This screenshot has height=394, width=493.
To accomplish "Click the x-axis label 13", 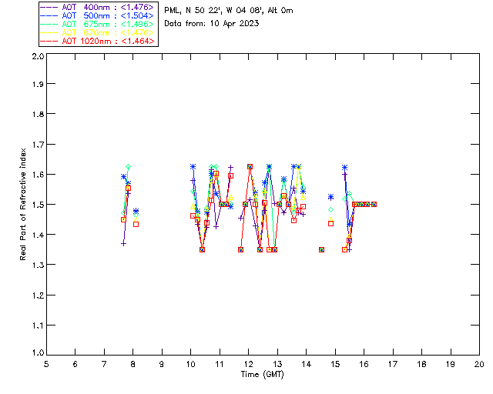I will pyautogui.click(x=277, y=364).
